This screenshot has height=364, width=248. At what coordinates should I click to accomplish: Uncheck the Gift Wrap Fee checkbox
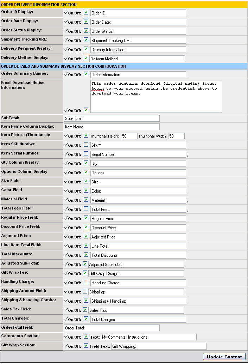tap(85, 273)
